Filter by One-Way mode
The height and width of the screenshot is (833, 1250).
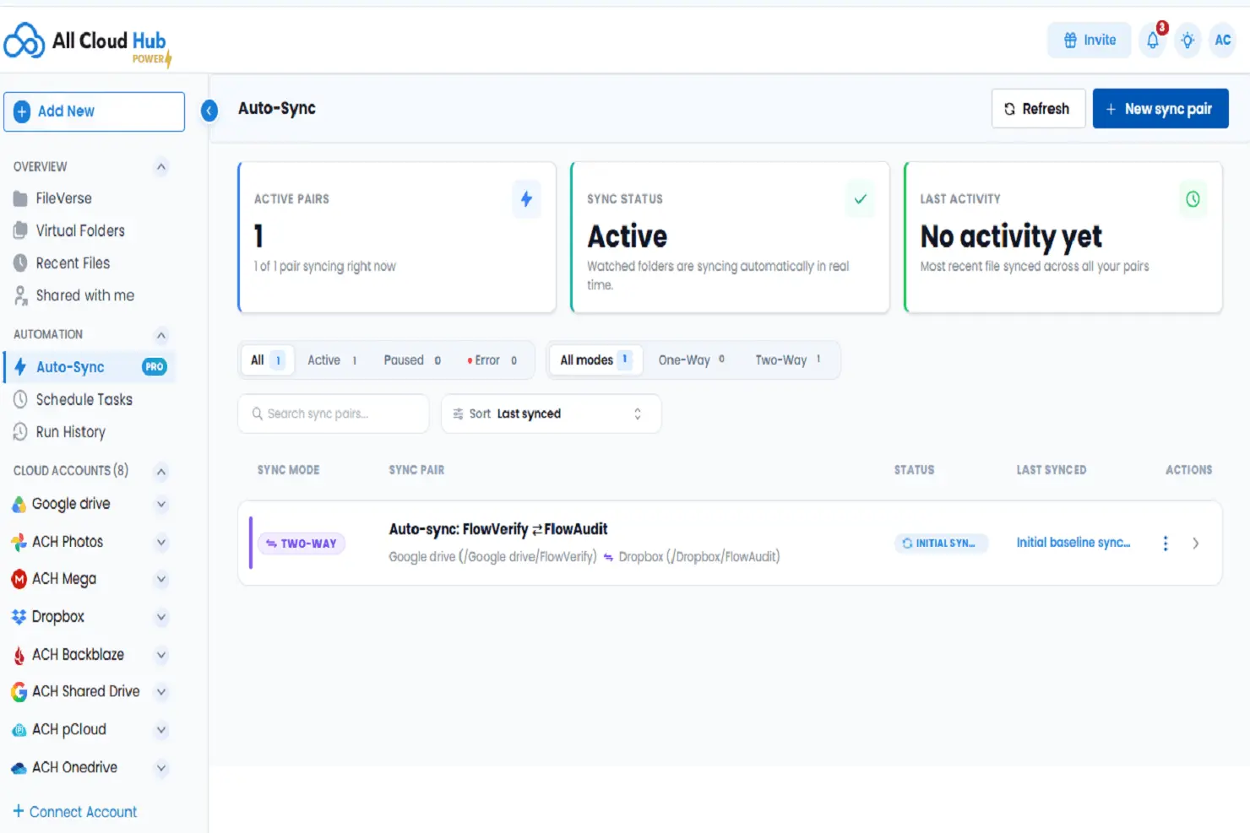coord(692,360)
